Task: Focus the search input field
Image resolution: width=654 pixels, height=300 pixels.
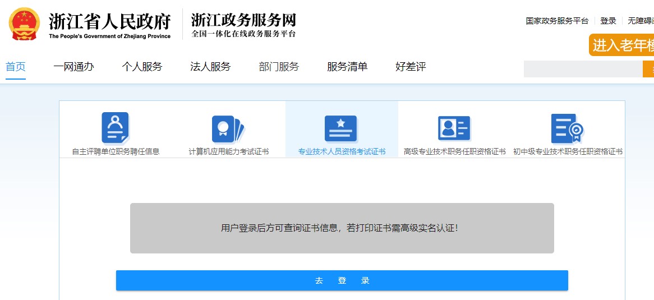Action: pos(582,69)
